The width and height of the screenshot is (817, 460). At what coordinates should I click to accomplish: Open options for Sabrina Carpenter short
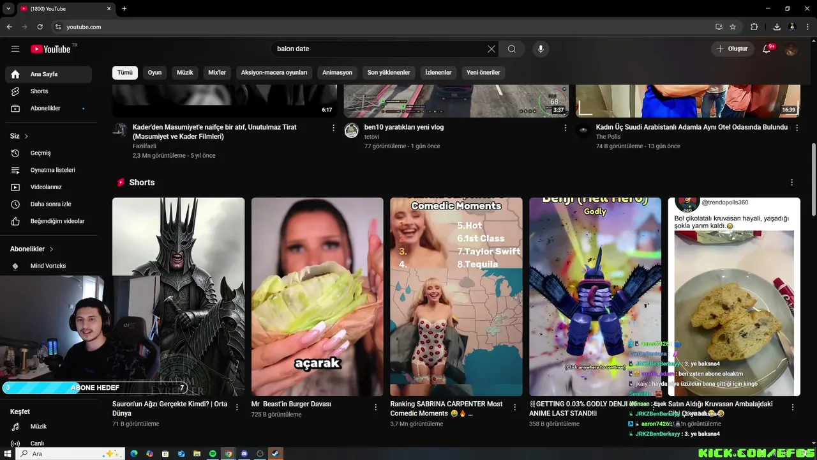[515, 407]
